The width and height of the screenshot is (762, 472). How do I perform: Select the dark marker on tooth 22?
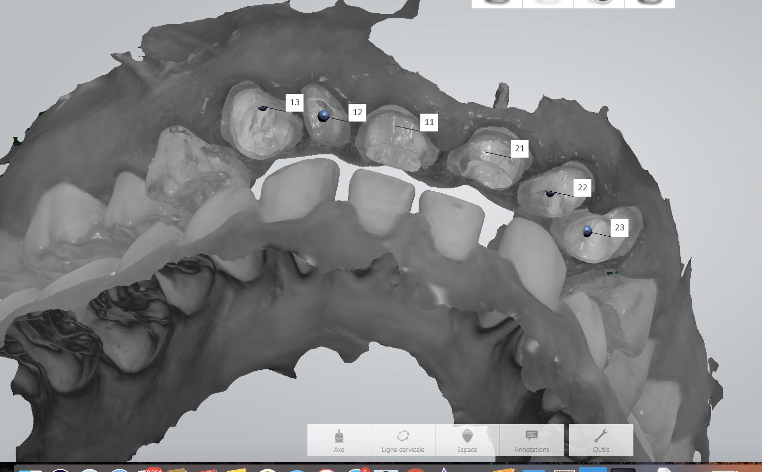[550, 193]
